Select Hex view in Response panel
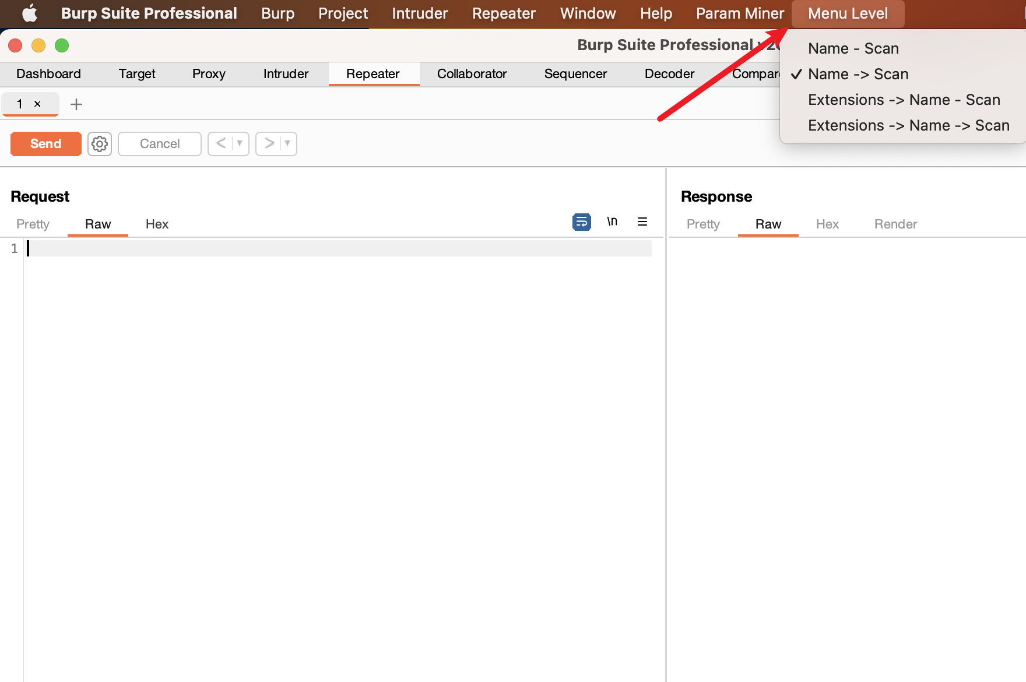1026x682 pixels. point(827,224)
